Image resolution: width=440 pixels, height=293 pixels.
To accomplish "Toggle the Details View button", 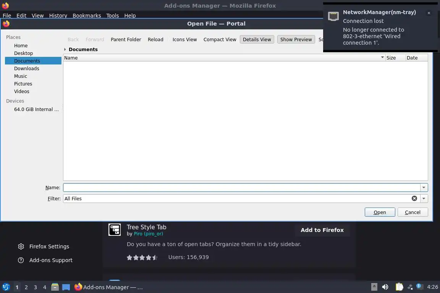I will [257, 40].
